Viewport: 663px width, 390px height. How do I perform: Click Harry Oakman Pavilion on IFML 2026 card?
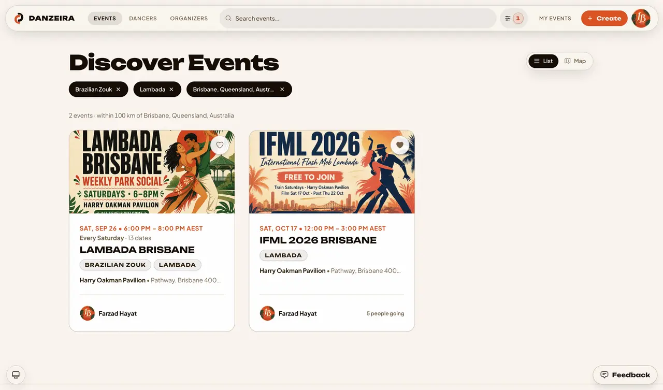(293, 271)
